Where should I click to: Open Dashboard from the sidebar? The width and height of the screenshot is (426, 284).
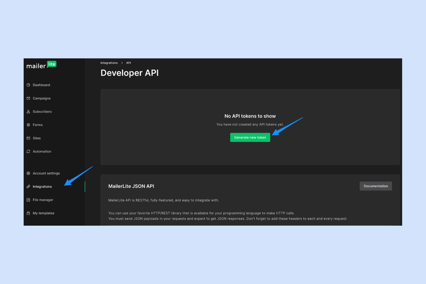[x=41, y=85]
